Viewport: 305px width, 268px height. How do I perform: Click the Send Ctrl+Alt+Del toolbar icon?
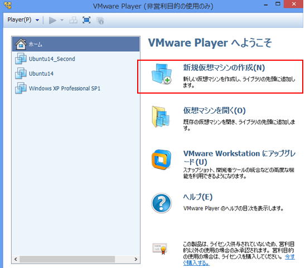point(74,20)
